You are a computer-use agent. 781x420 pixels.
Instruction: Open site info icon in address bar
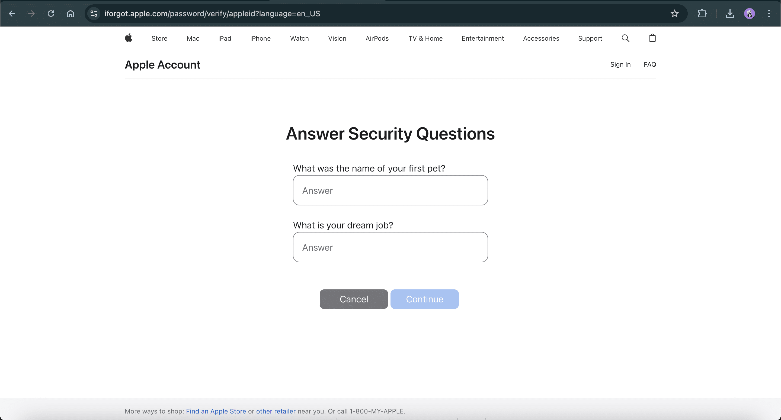click(94, 14)
